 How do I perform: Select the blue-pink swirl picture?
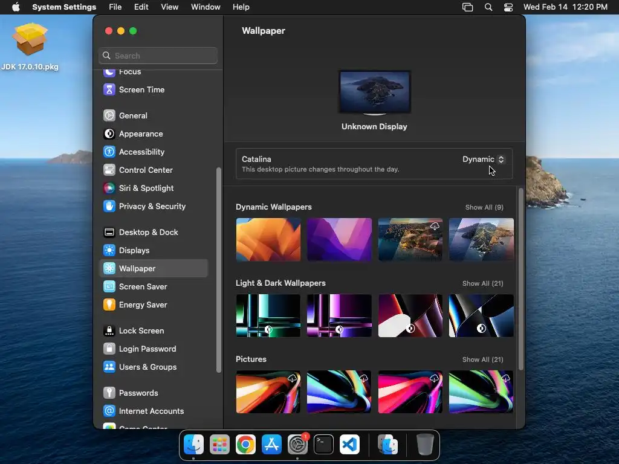[340, 391]
